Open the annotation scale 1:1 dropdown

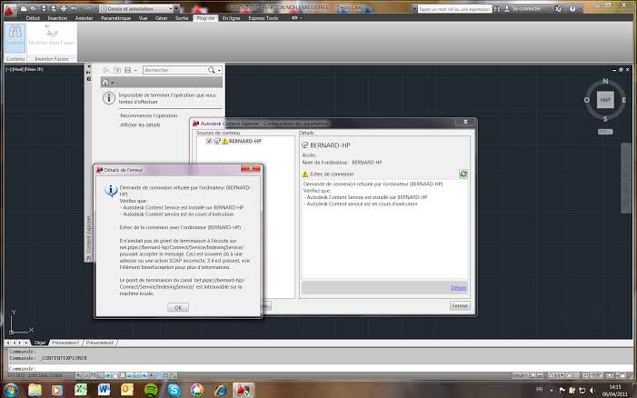pos(556,376)
